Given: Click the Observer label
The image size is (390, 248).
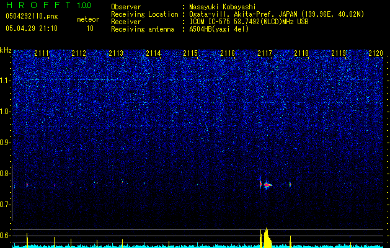Looking at the screenshot, I should (x=126, y=7).
